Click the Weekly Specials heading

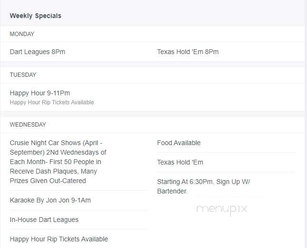coord(36,16)
